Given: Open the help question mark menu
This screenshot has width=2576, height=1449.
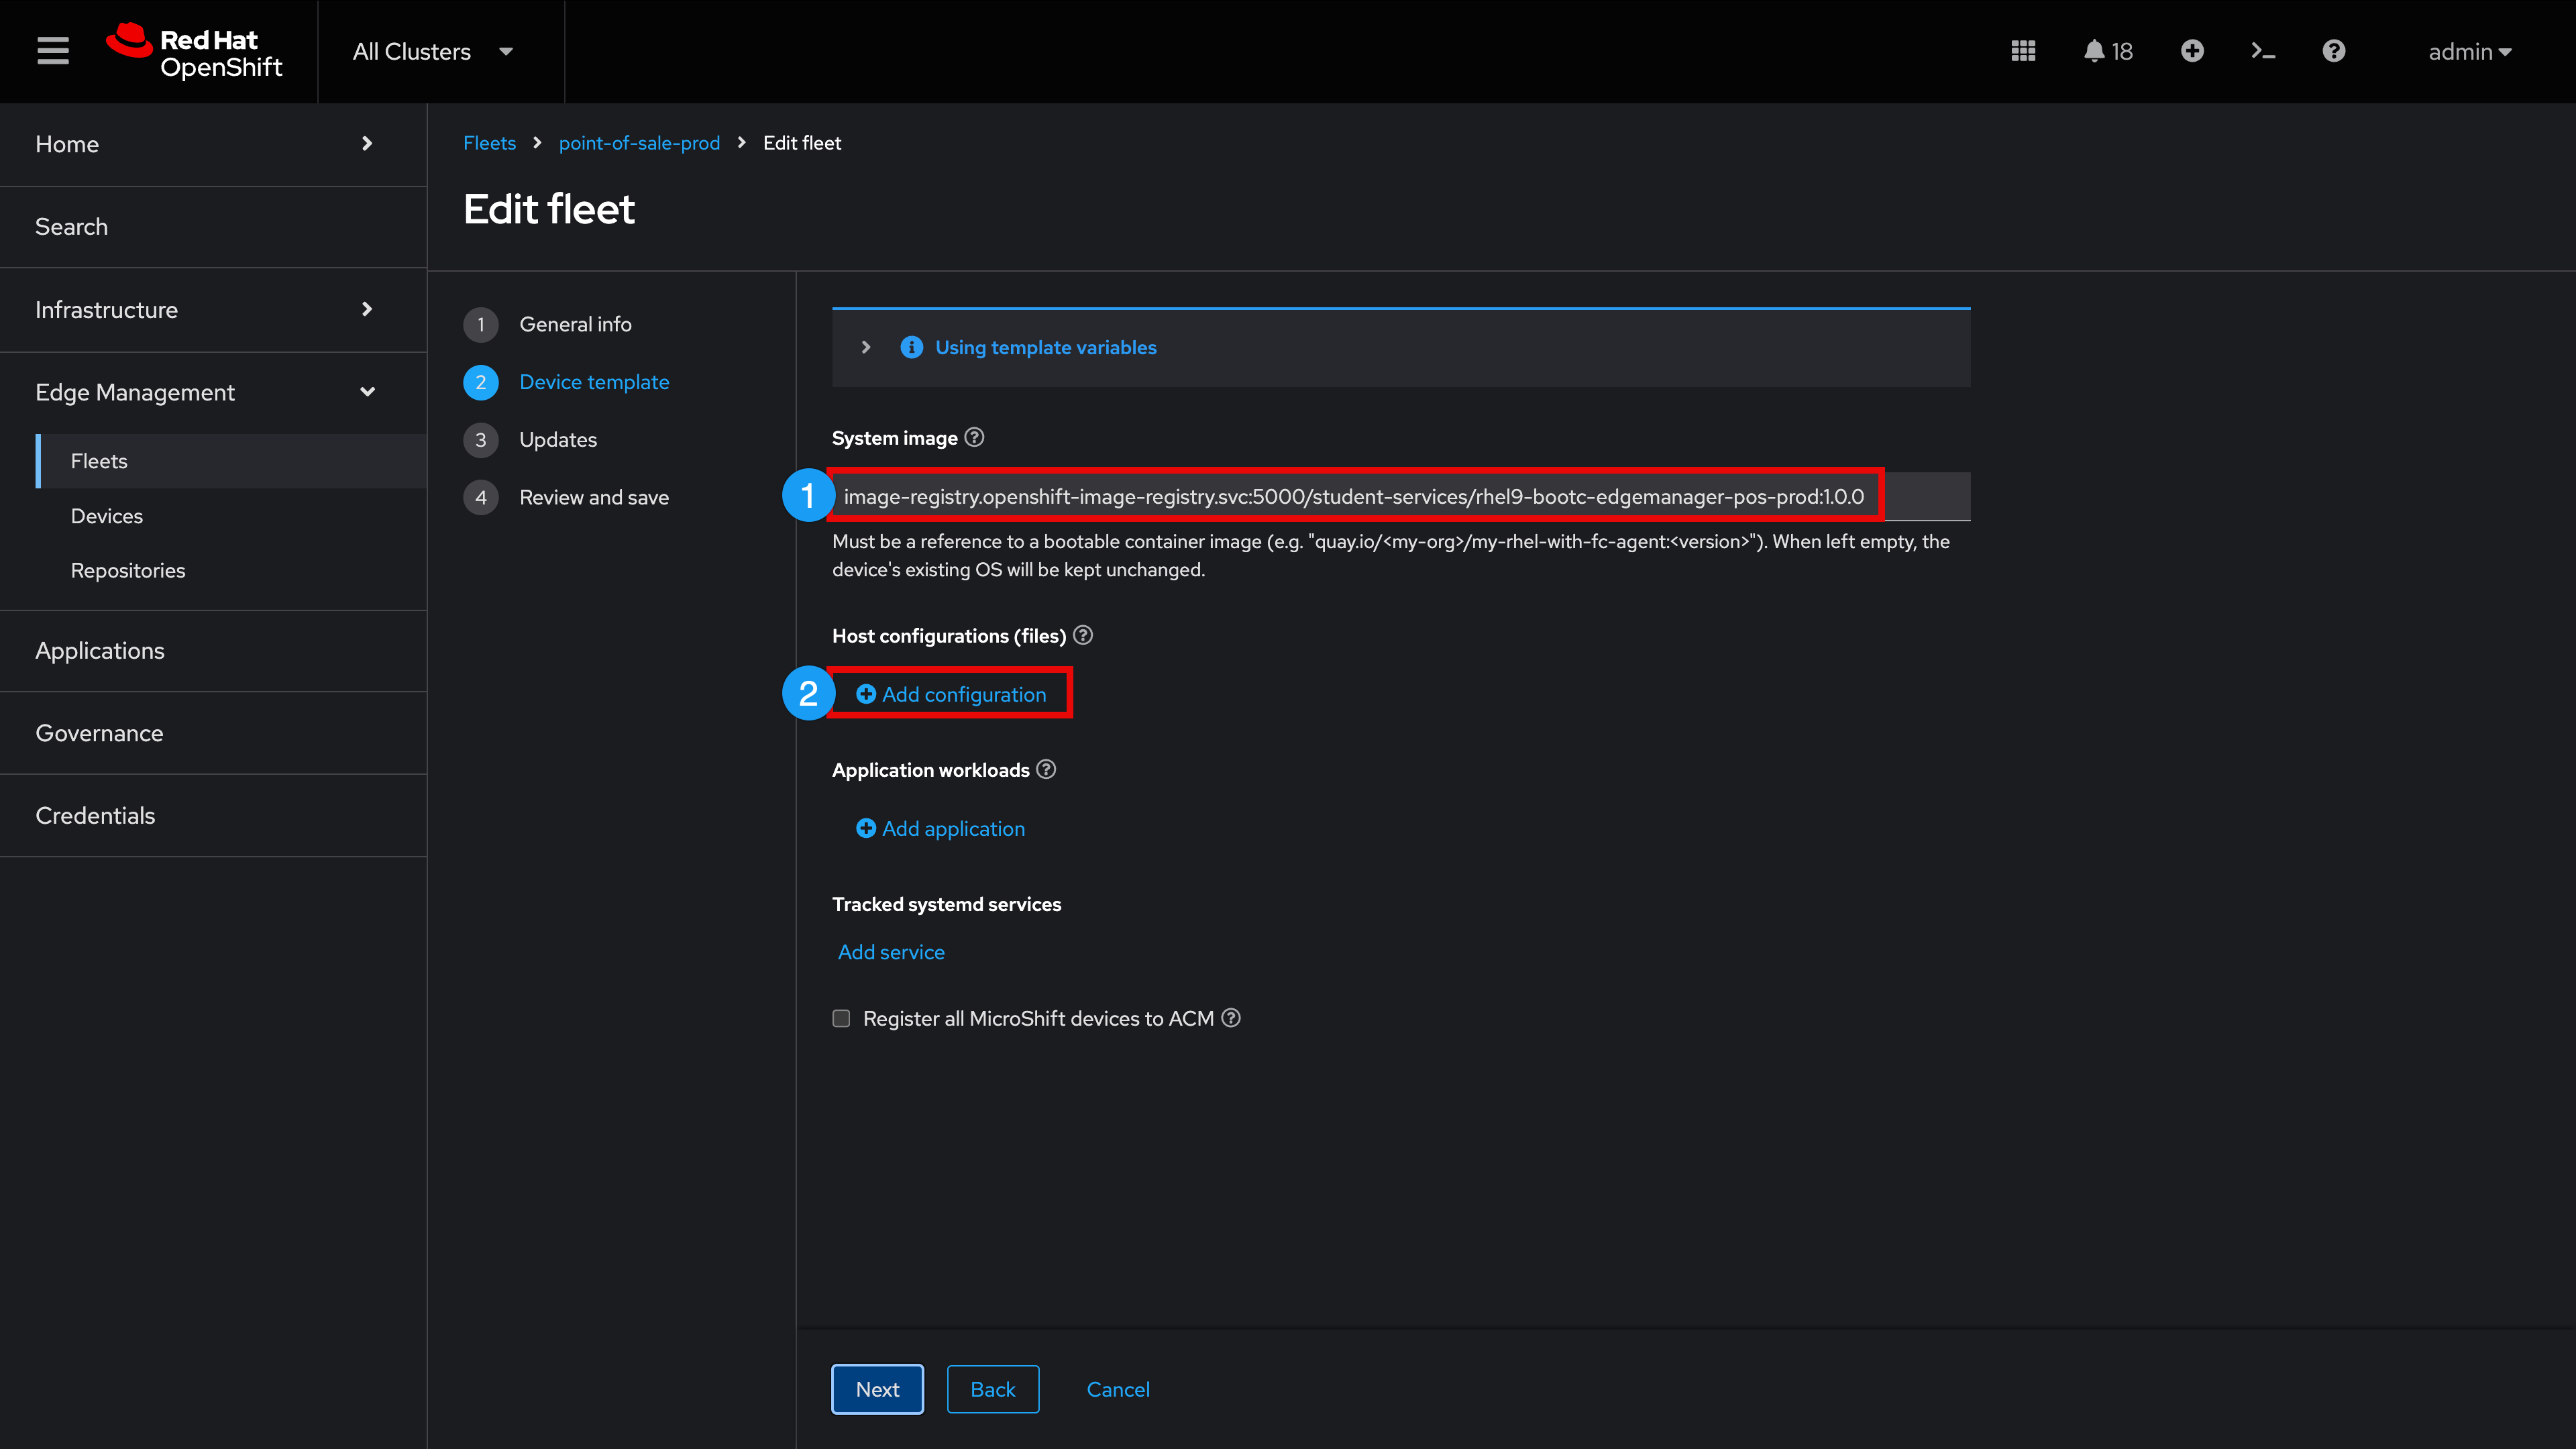Looking at the screenshot, I should click(x=2334, y=51).
